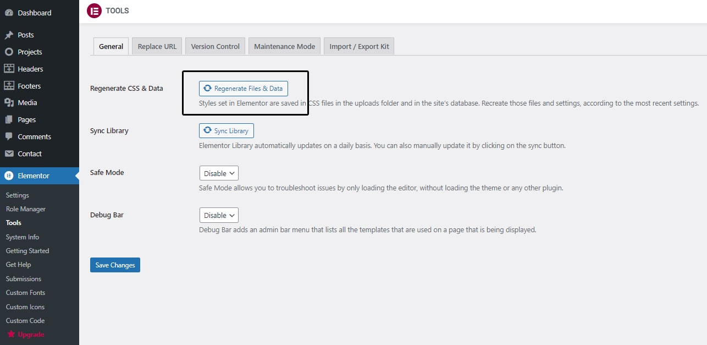This screenshot has width=707, height=345.
Task: Click the Dashboard gauge icon in sidebar
Action: [x=9, y=13]
